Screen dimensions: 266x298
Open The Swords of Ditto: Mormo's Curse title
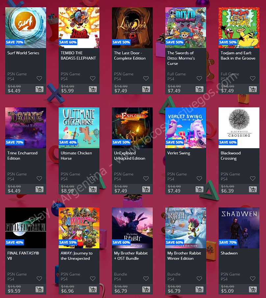(181, 58)
